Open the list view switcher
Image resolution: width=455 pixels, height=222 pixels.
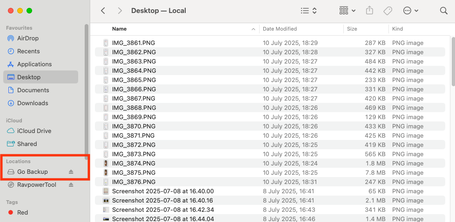pos(308,11)
